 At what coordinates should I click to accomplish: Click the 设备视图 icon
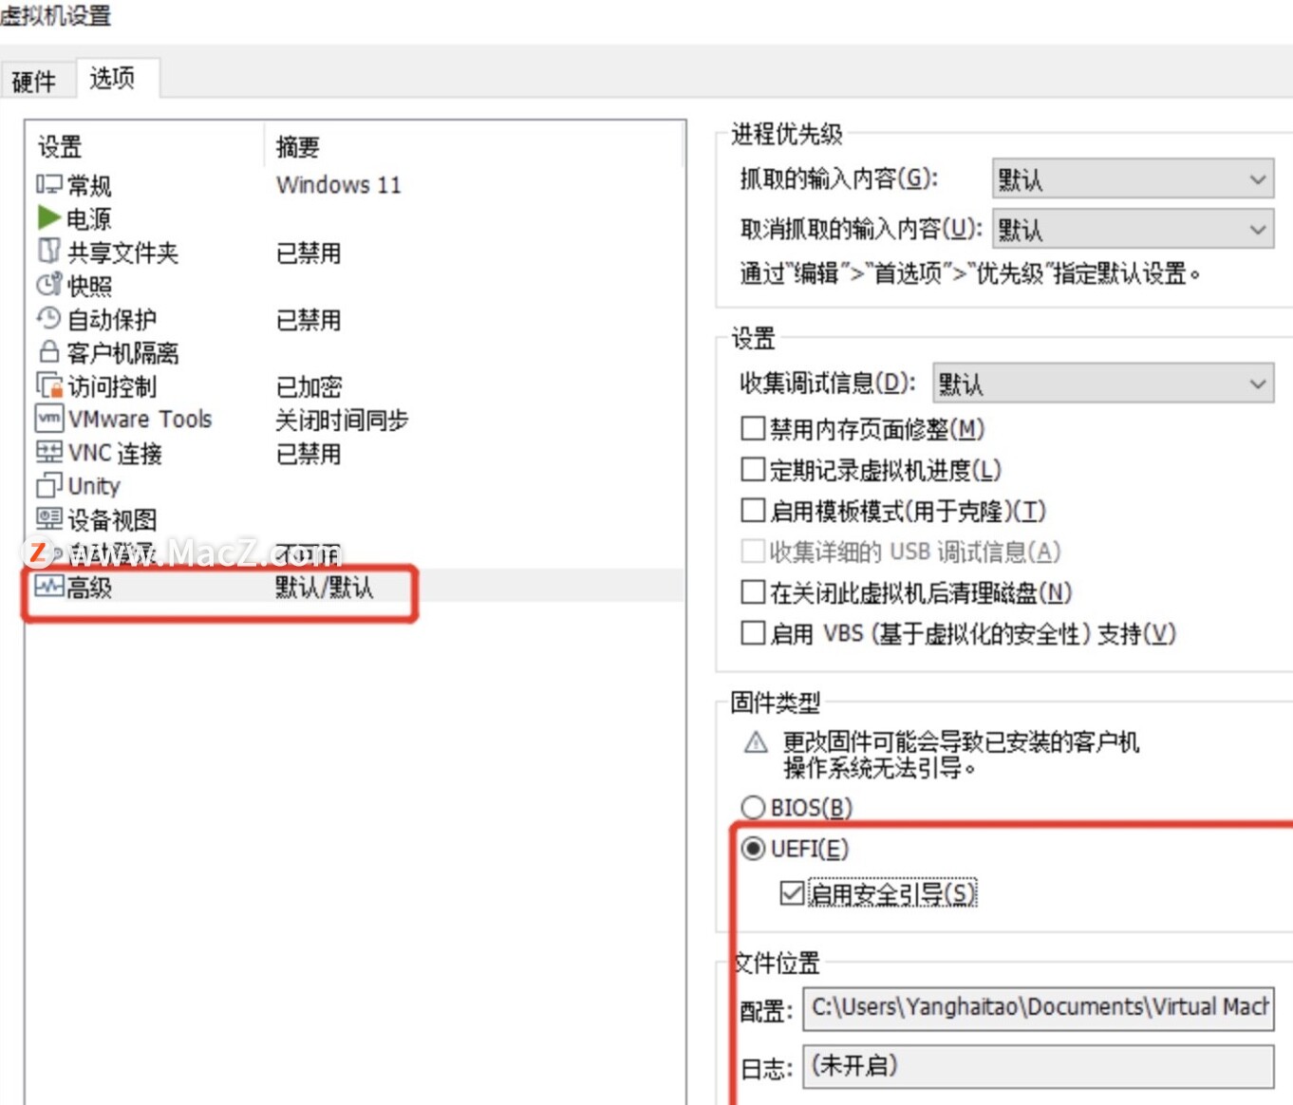pyautogui.click(x=49, y=518)
